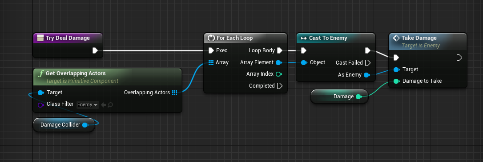483x162 pixels.
Task: Click the Target input pin on Get Overlapping Actors
Action: coord(40,93)
